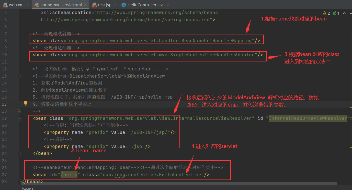Toggle the fold marker at line 18 comment end
This screenshot has width=352, height=190.
coord(19,111)
